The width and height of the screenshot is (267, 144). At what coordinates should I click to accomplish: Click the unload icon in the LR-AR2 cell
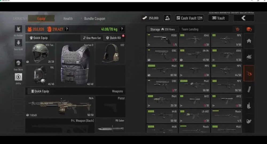[x=181, y=121]
